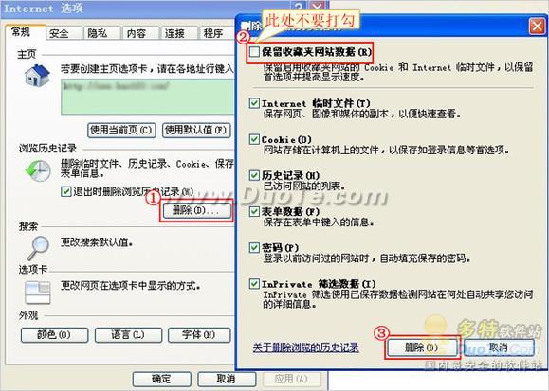Click the home page address field
The height and width of the screenshot is (391, 549).
(147, 97)
